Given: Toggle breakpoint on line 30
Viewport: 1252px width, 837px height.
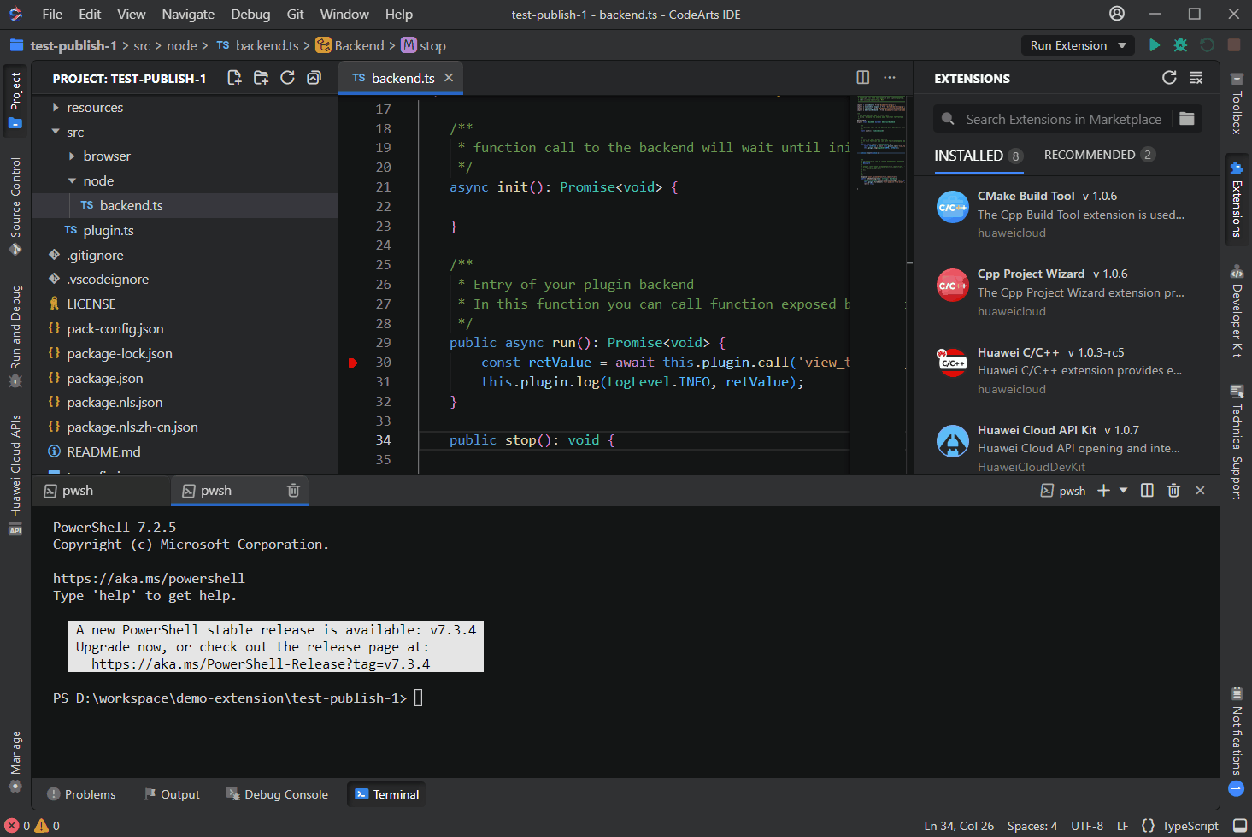Looking at the screenshot, I should pyautogui.click(x=353, y=363).
